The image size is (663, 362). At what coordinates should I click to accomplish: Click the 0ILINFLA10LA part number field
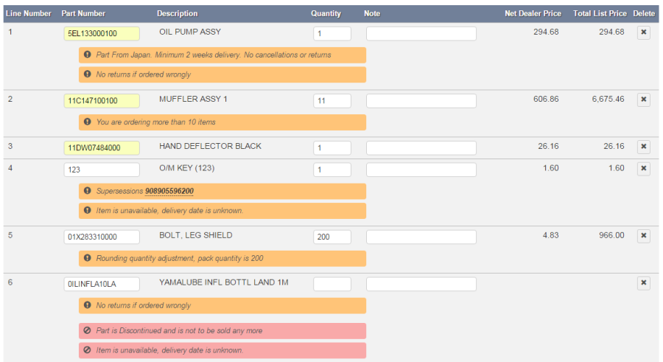click(102, 284)
